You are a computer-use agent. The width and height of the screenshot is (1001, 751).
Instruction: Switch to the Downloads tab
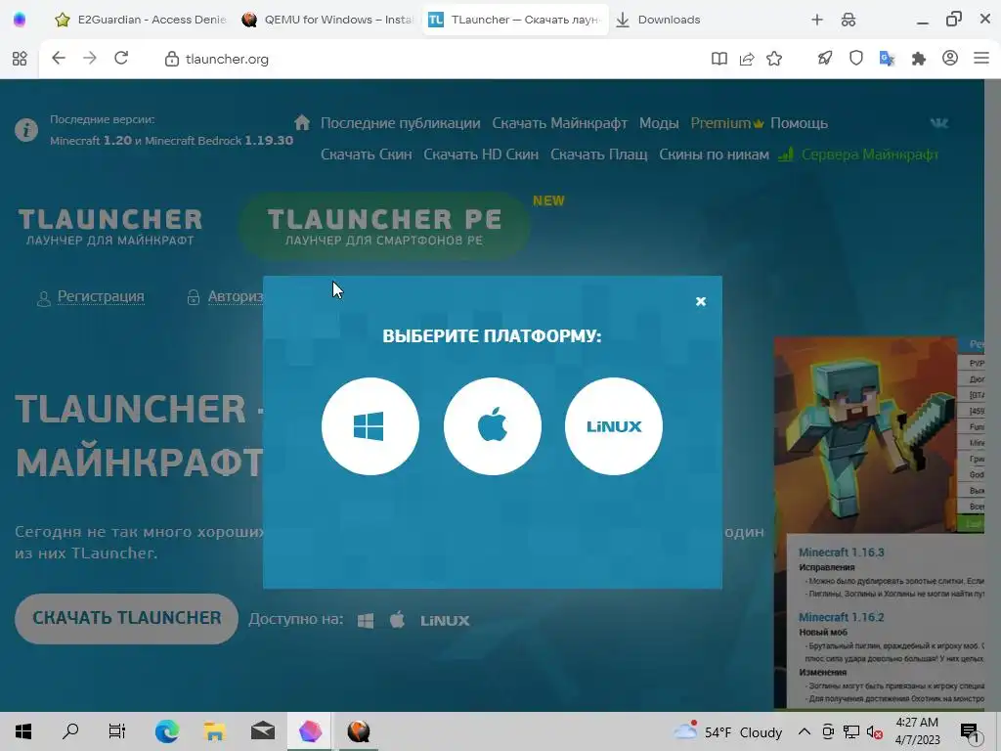658,20
